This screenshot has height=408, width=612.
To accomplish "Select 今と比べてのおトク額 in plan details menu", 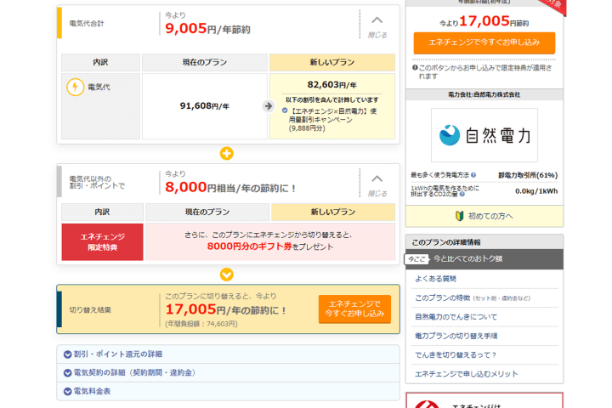I will (484, 259).
